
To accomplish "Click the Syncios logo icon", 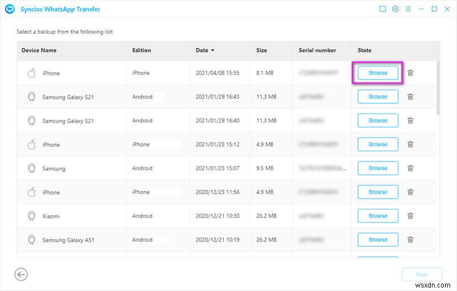I will [10, 9].
